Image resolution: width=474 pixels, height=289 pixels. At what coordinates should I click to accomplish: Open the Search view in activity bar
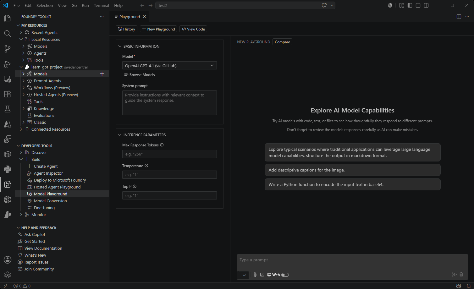7,34
